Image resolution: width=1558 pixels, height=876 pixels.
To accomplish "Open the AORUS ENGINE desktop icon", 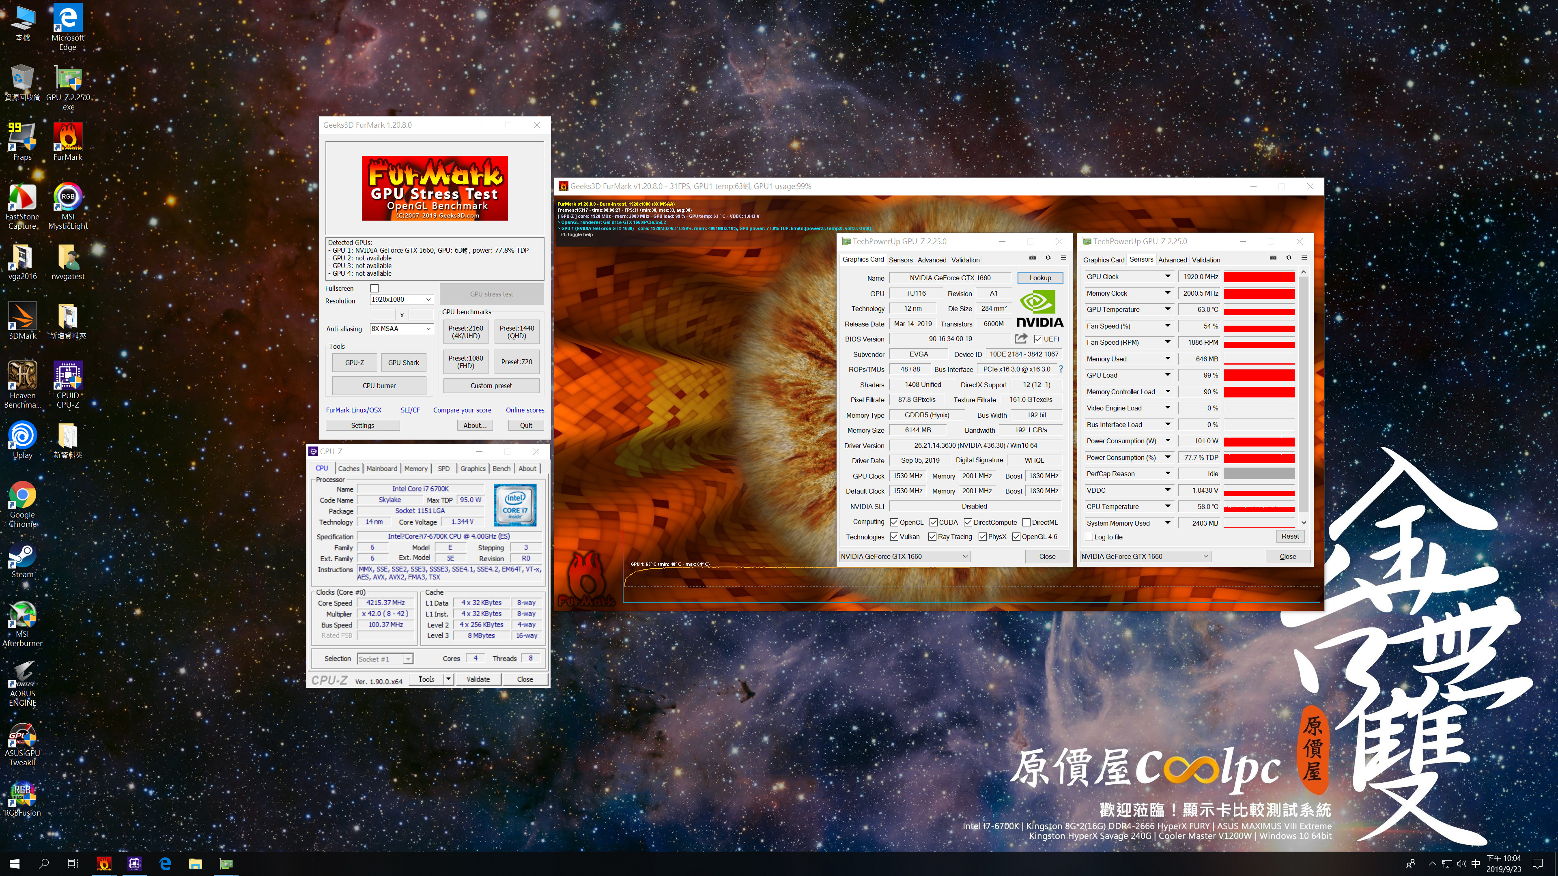I will click(22, 683).
